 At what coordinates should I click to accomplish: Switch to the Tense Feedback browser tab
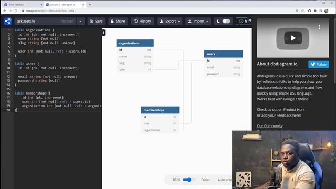tap(22, 5)
